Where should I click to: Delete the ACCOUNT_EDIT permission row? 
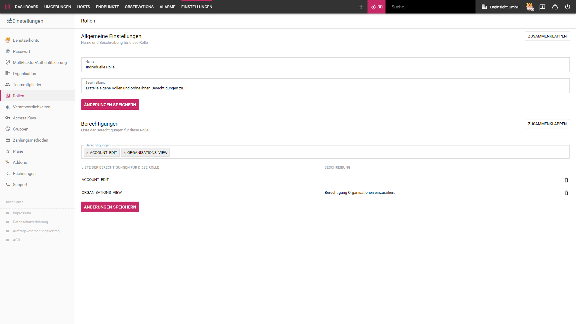tap(566, 180)
